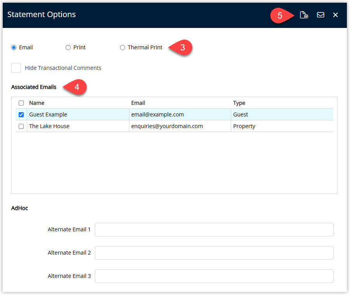This screenshot has width=350, height=295.
Task: Click the Property type cell
Action: pyautogui.click(x=282, y=126)
